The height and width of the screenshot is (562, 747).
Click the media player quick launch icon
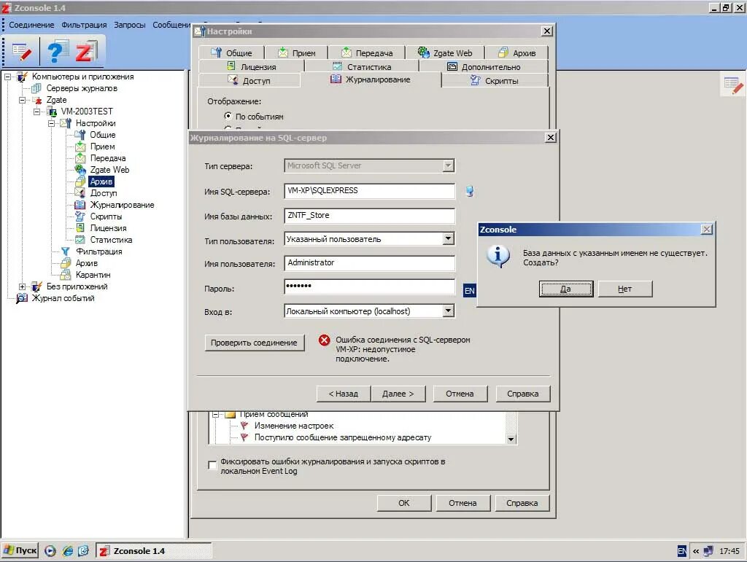pos(50,551)
